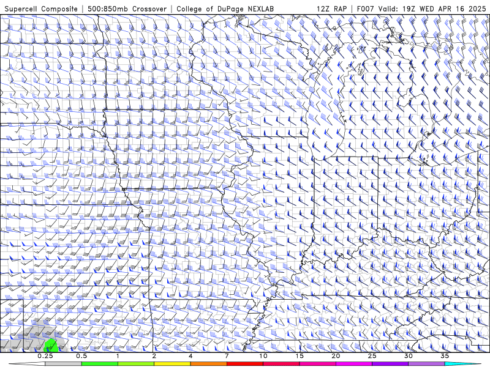Screen dimensions: 490x367
Task: Click the legend value 25
Action: pos(372,356)
